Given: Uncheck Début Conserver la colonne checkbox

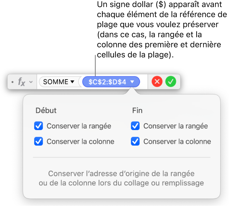Looking at the screenshot, I should [x=39, y=142].
